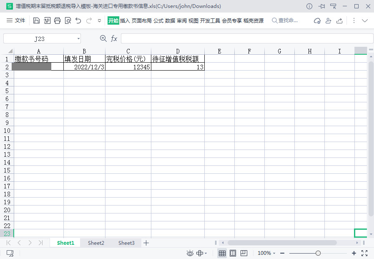Add a new sheet with plus icon

pos(146,243)
